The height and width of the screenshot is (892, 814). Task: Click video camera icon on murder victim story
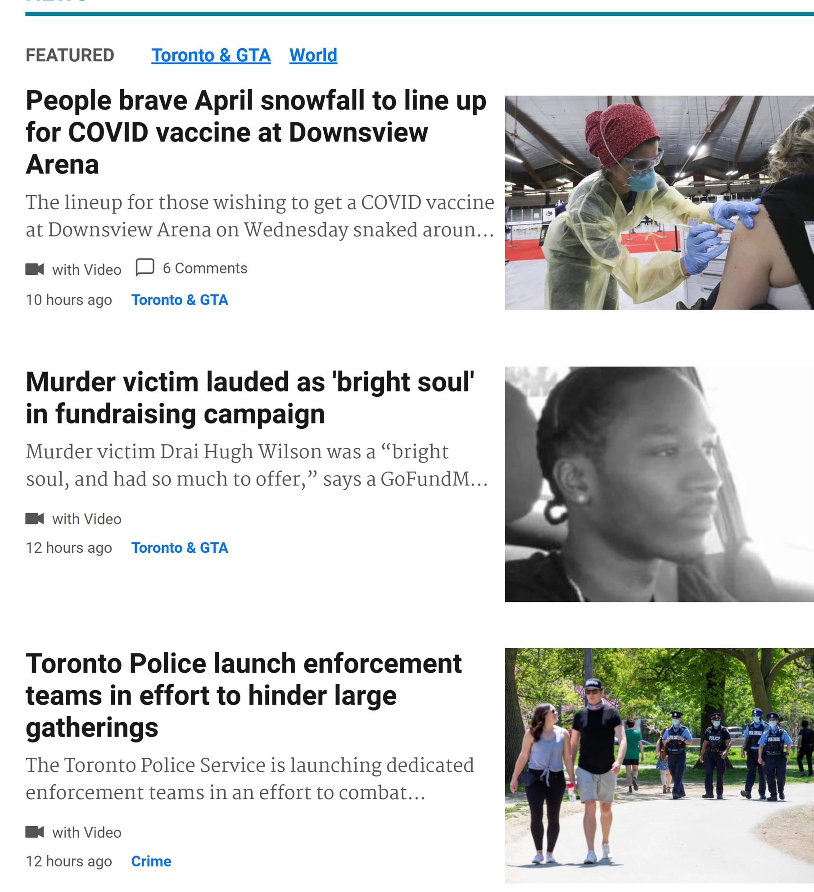coord(35,519)
